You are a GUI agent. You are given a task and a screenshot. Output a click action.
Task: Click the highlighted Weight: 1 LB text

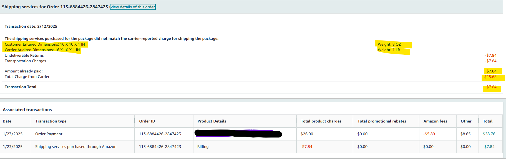click(389, 50)
